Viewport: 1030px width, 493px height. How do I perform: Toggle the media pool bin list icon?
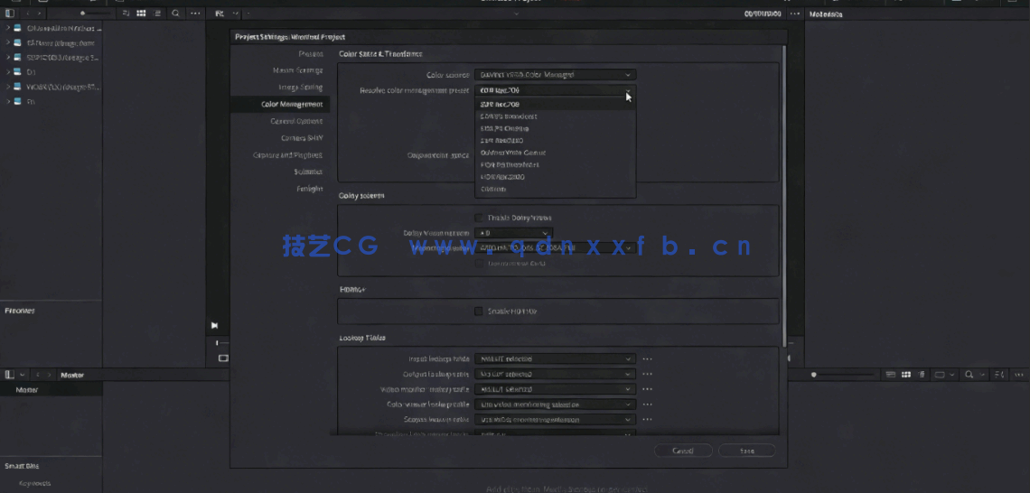[x=9, y=374]
